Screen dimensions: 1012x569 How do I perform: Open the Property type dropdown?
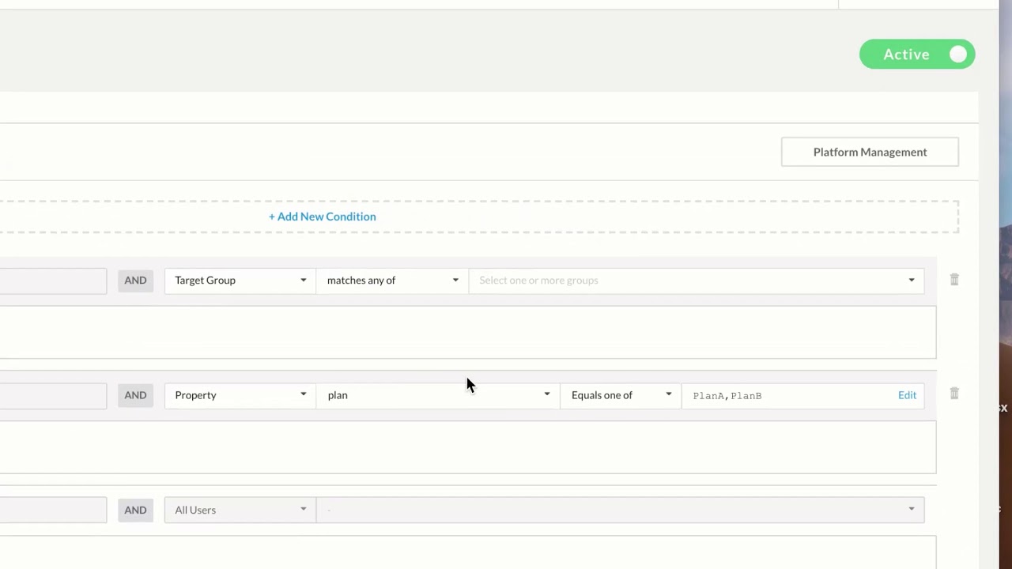[240, 395]
